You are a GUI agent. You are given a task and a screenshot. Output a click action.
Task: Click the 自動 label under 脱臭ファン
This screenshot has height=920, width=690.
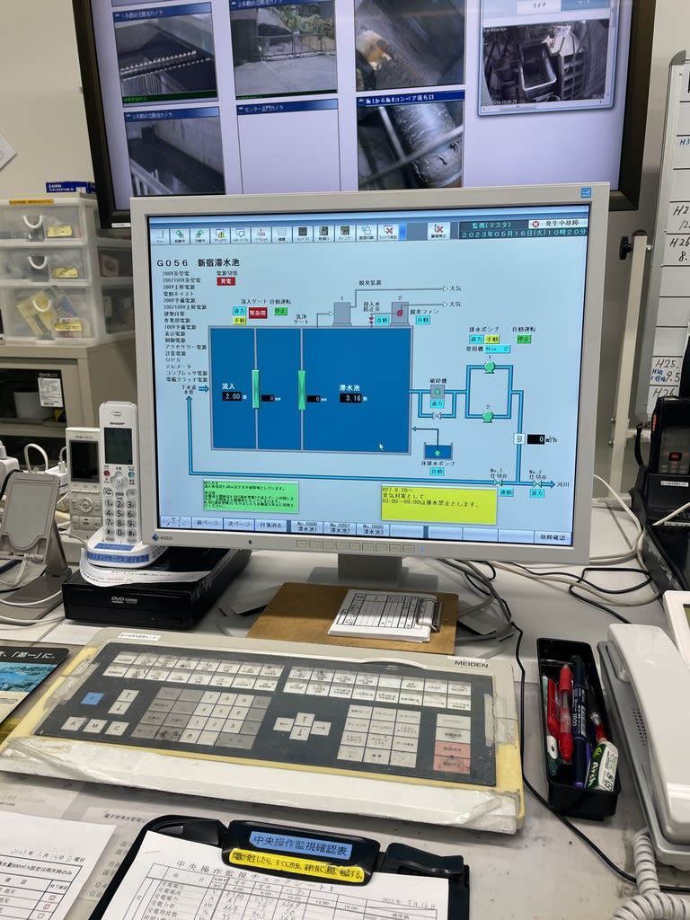pyautogui.click(x=423, y=321)
